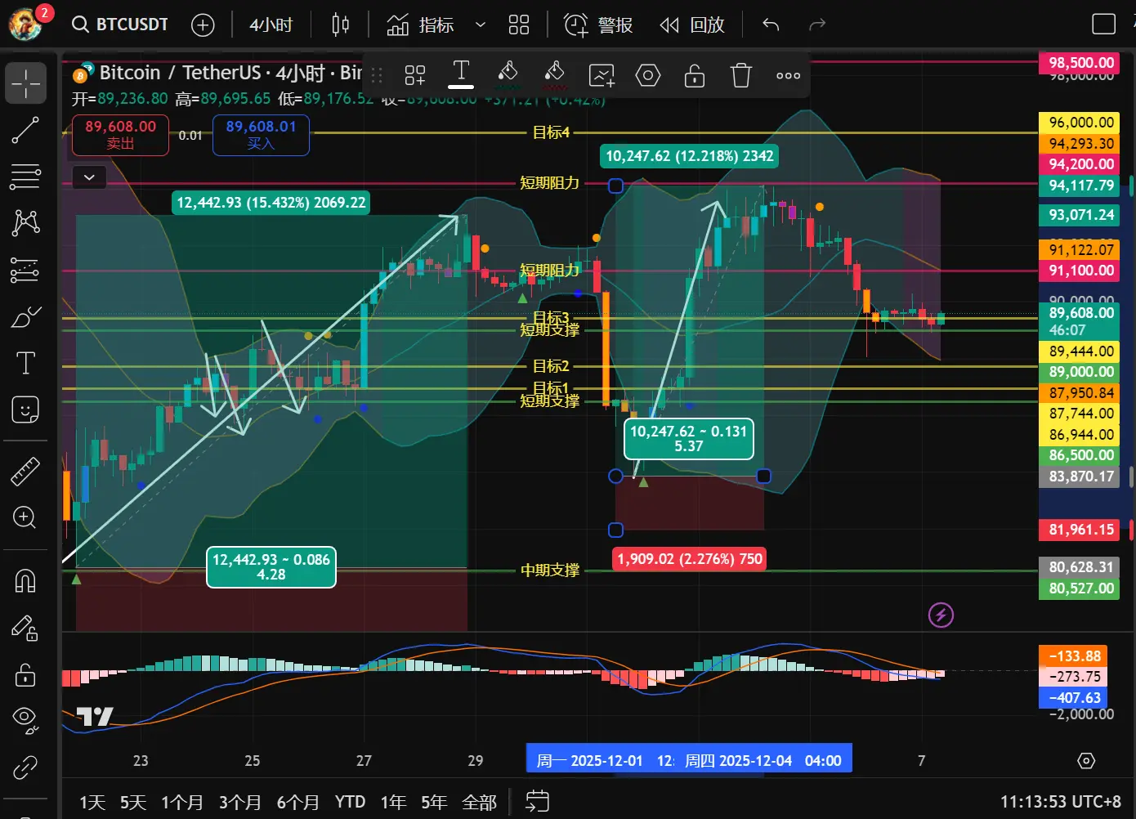Image resolution: width=1136 pixels, height=819 pixels.
Task: Select the trend line drawing tool
Action: tap(25, 130)
